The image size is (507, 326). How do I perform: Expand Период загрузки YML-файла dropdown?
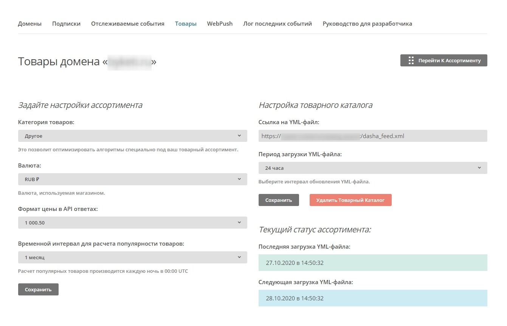pos(372,168)
